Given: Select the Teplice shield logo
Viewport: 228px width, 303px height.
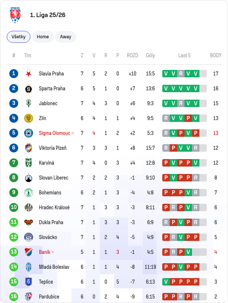Looking at the screenshot, I should (x=29, y=282).
